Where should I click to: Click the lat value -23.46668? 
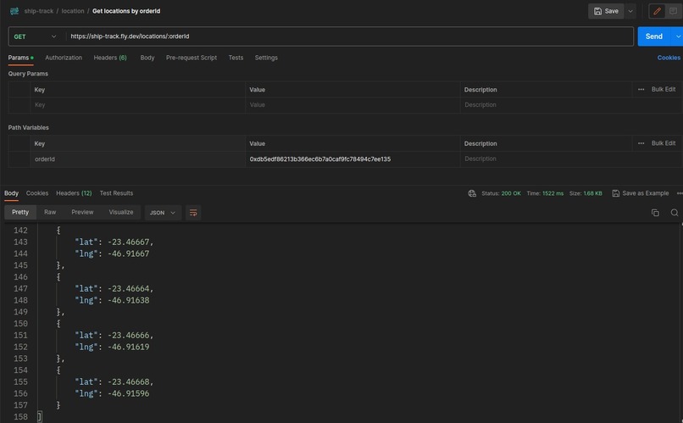tap(129, 381)
